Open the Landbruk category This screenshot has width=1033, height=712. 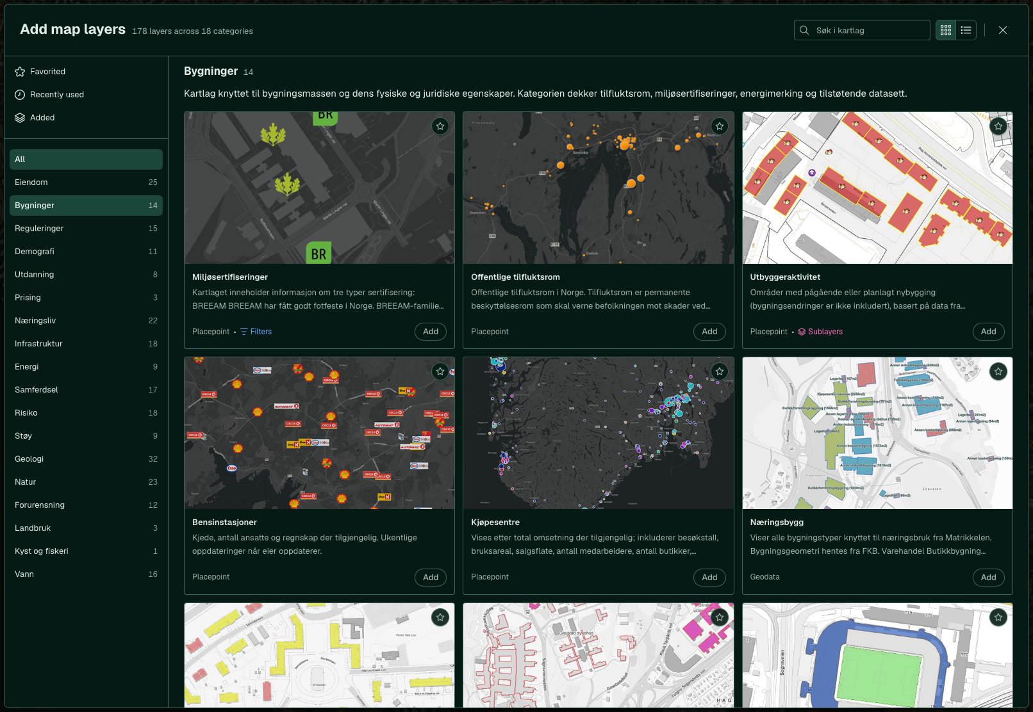(x=86, y=528)
